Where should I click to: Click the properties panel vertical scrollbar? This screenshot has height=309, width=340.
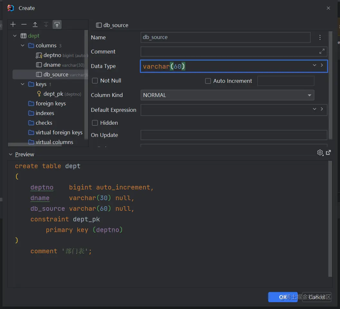pyautogui.click(x=330, y=85)
